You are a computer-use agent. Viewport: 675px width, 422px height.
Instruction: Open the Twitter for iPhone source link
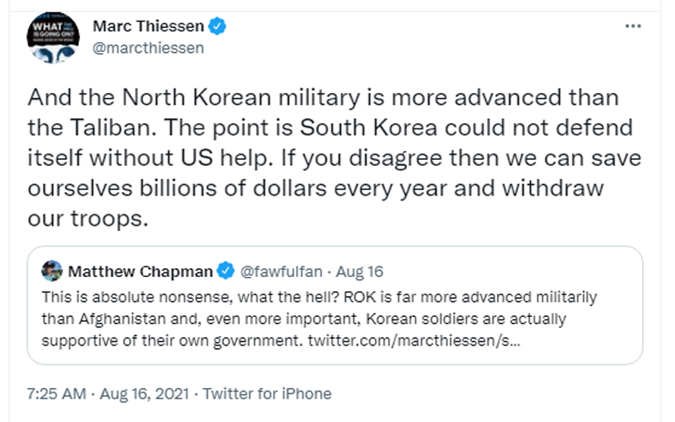(267, 393)
